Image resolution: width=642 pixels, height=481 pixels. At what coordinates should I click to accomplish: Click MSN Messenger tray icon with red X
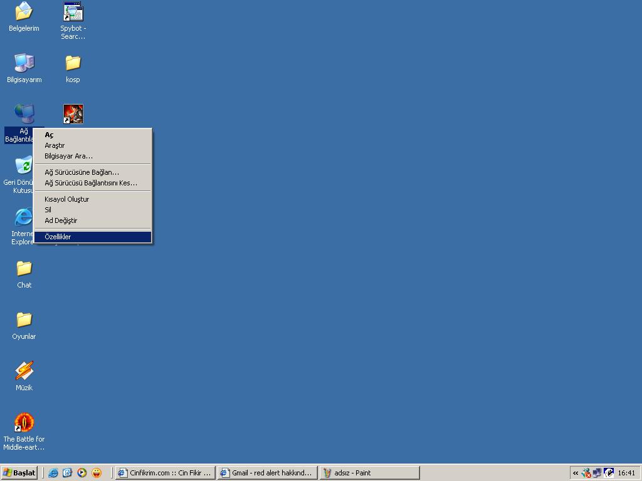(x=587, y=473)
